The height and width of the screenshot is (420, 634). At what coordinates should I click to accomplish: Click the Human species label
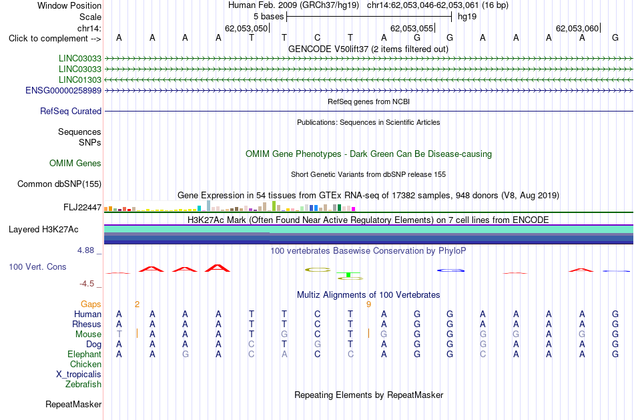coord(87,314)
